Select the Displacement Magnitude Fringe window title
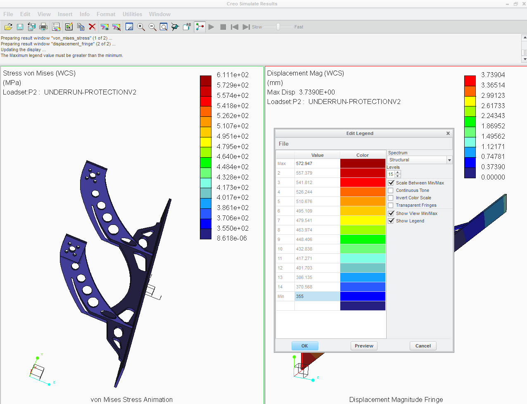This screenshot has width=527, height=404. coord(396,399)
